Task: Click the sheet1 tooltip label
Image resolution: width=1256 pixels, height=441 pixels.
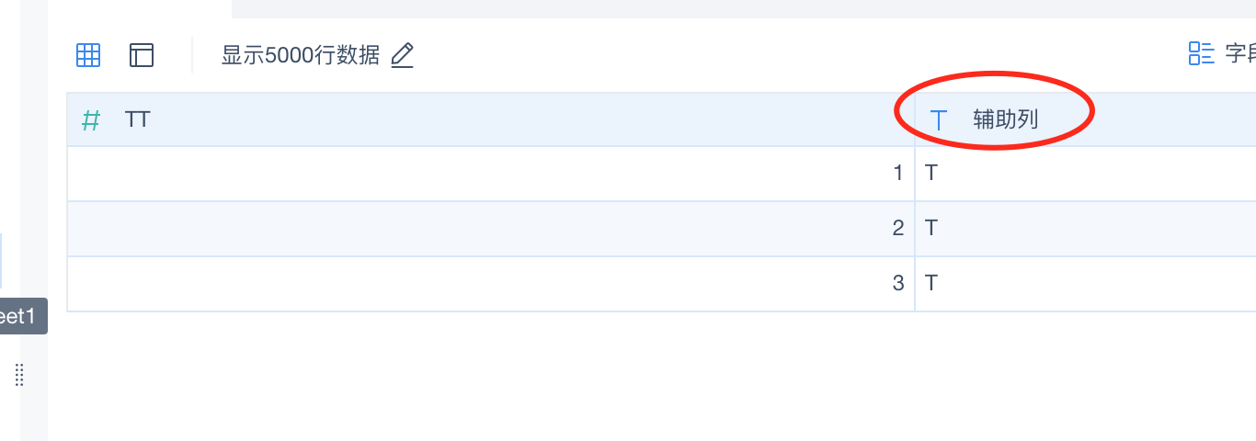Action: (20, 316)
